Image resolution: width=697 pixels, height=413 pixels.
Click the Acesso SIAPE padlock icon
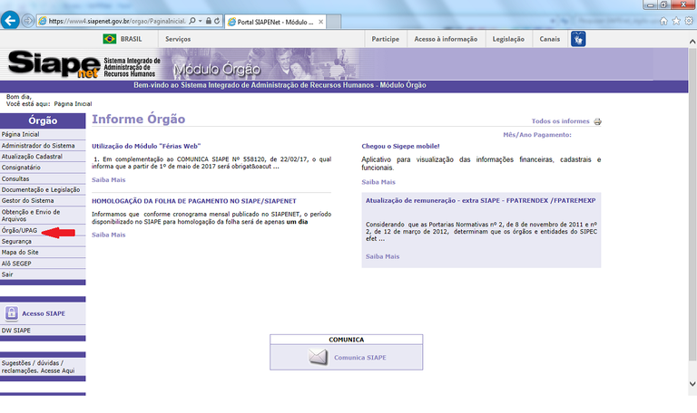coord(11,313)
